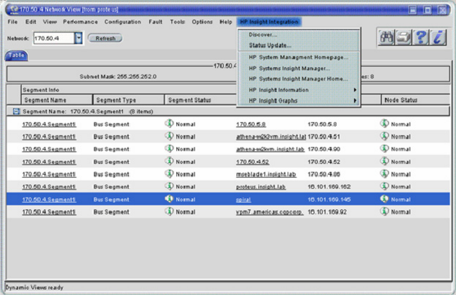Expand the HP Insight Graphs submenu
The height and width of the screenshot is (295, 456).
pos(355,101)
